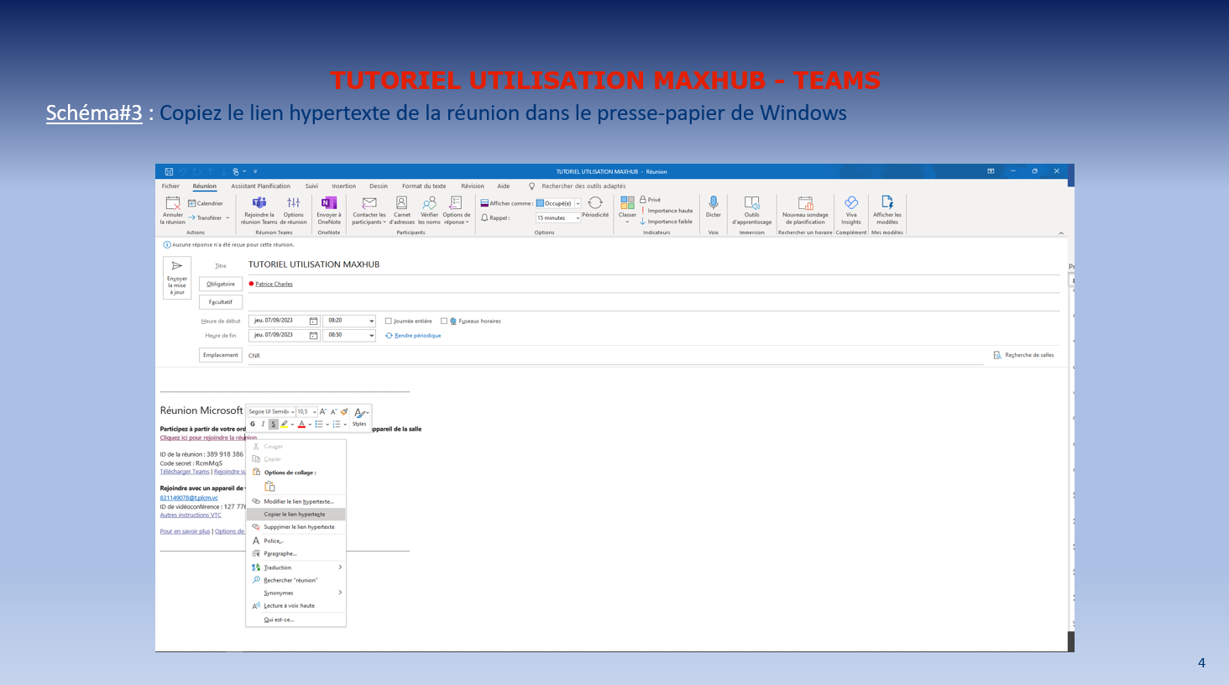Click Vérifier les noms icon

pyautogui.click(x=429, y=203)
